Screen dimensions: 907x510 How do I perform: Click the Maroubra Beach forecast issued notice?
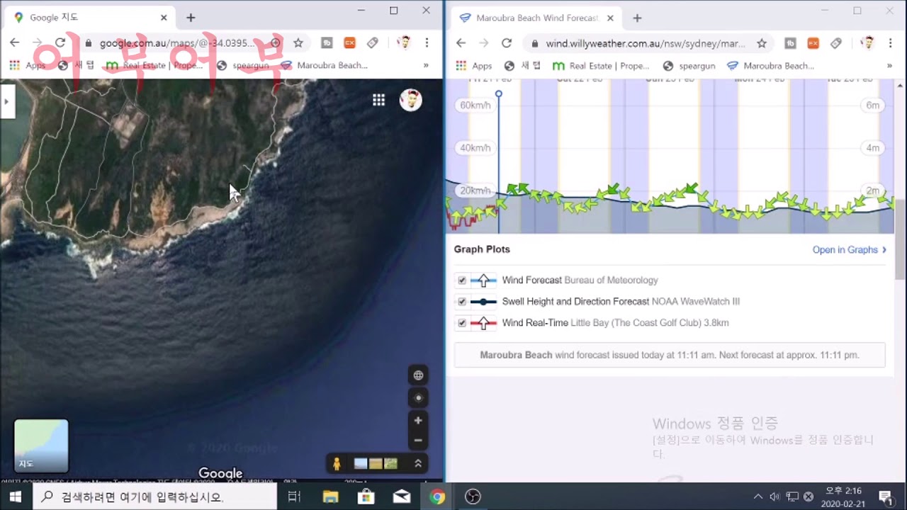pyautogui.click(x=670, y=355)
